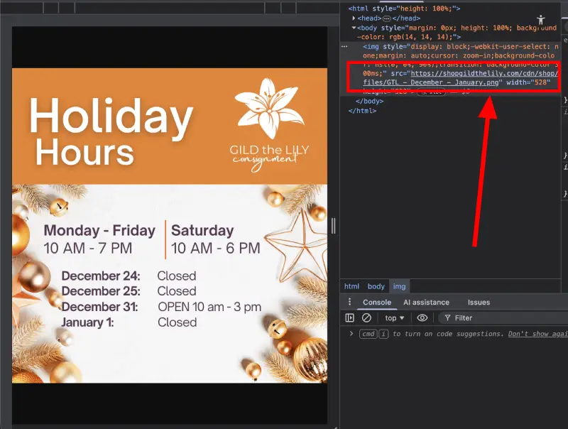Click the accessibility figure icon in Elements

541,20
